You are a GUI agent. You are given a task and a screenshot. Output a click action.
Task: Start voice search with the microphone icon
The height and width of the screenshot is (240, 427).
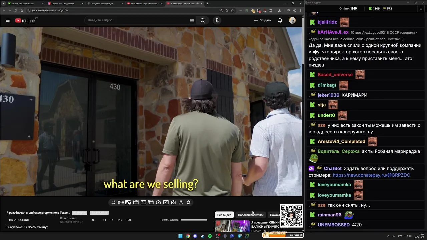click(x=217, y=20)
